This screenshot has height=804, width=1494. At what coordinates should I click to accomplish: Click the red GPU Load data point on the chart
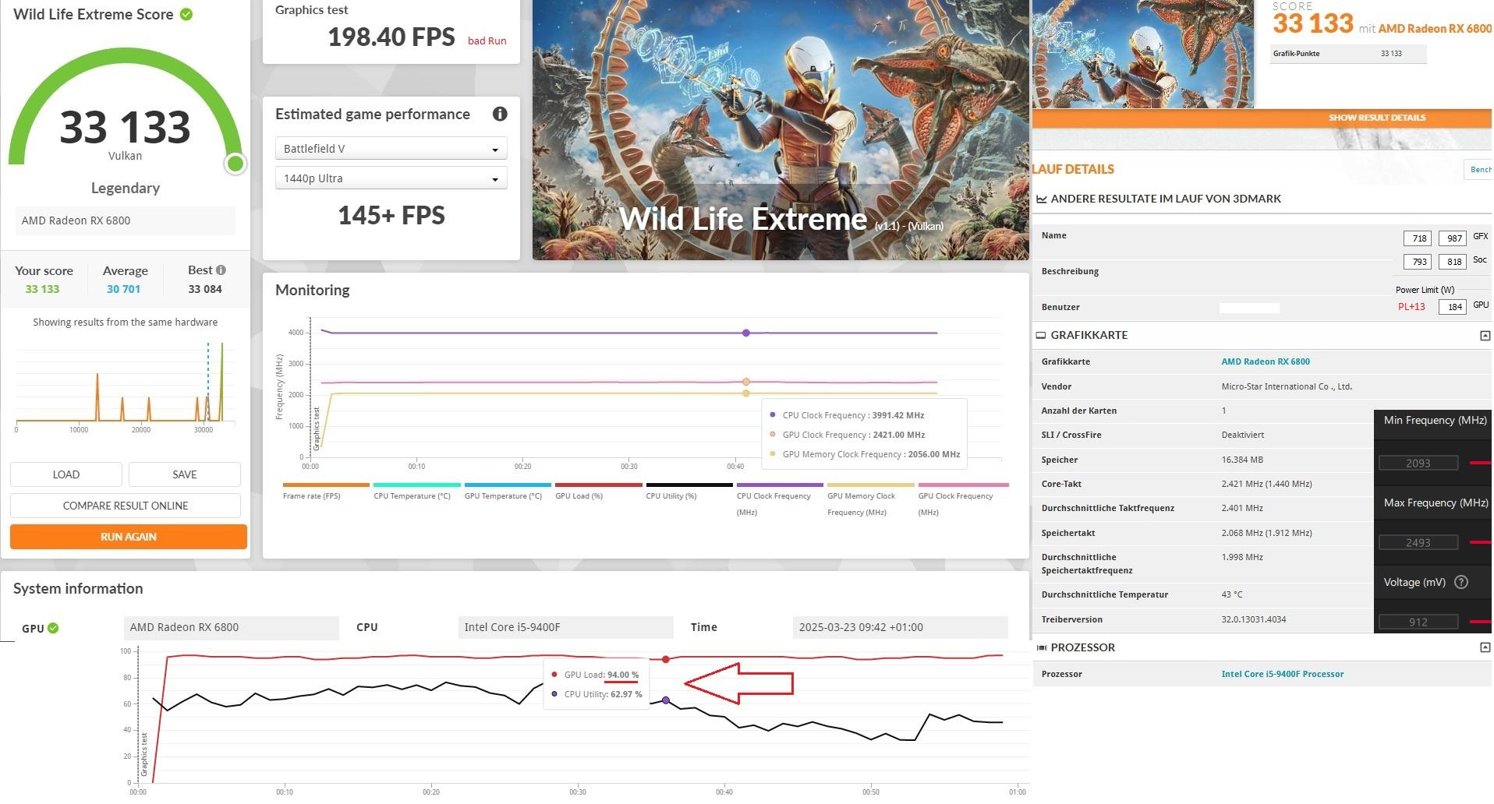665,659
